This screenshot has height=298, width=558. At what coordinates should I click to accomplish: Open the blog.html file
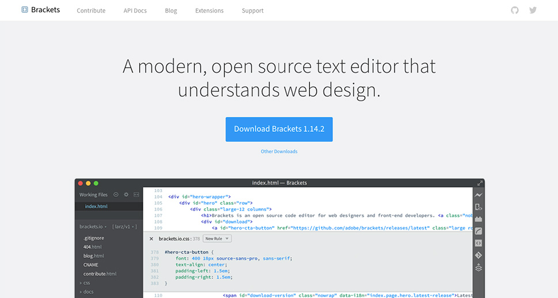click(x=94, y=255)
